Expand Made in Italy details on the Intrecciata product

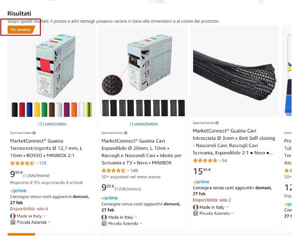tap(227, 207)
